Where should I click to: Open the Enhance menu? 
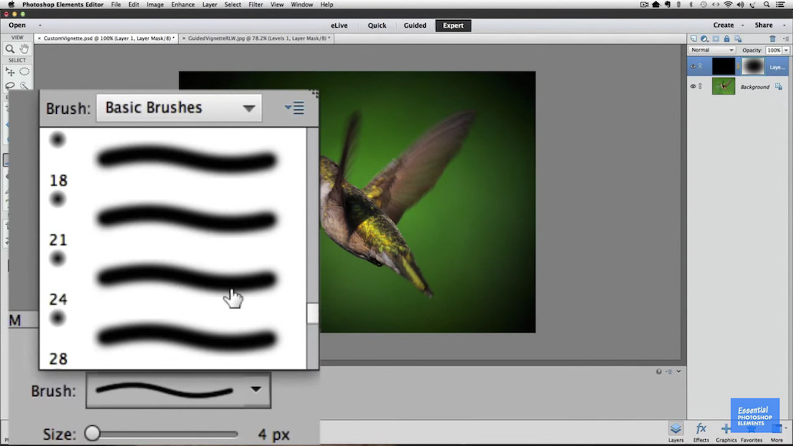click(182, 5)
